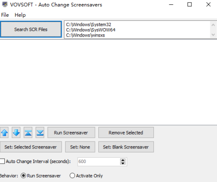Select Activate Only behavior option
This screenshot has width=217, height=182.
tap(72, 175)
